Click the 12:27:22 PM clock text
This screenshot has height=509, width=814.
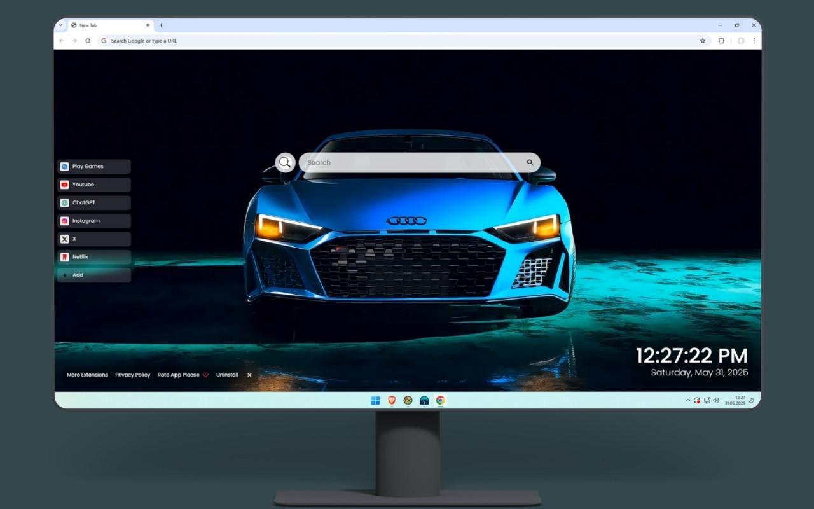coord(692,356)
